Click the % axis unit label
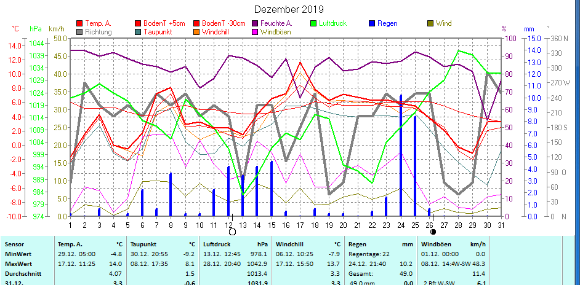 coord(504,28)
